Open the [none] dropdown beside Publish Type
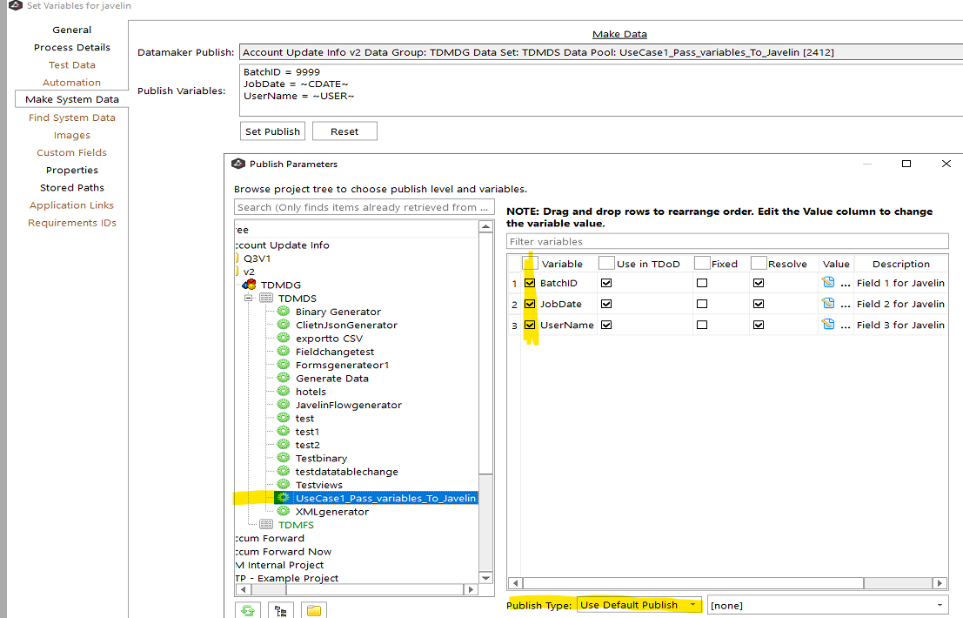The image size is (963, 618). [826, 605]
